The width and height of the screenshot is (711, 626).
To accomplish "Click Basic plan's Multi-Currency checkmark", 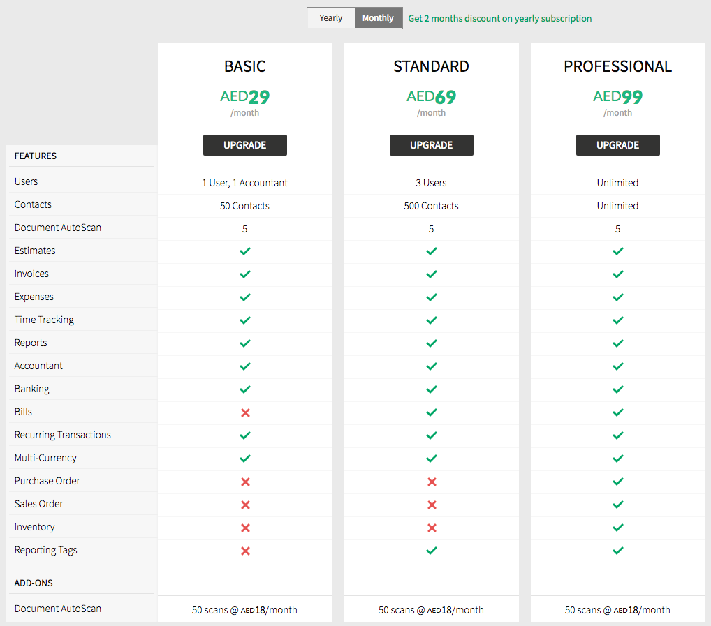I will (x=245, y=459).
